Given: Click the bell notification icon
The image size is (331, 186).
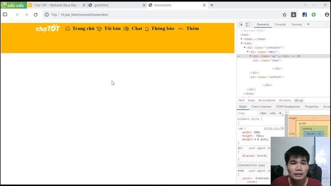Looking at the screenshot, I should [147, 29].
